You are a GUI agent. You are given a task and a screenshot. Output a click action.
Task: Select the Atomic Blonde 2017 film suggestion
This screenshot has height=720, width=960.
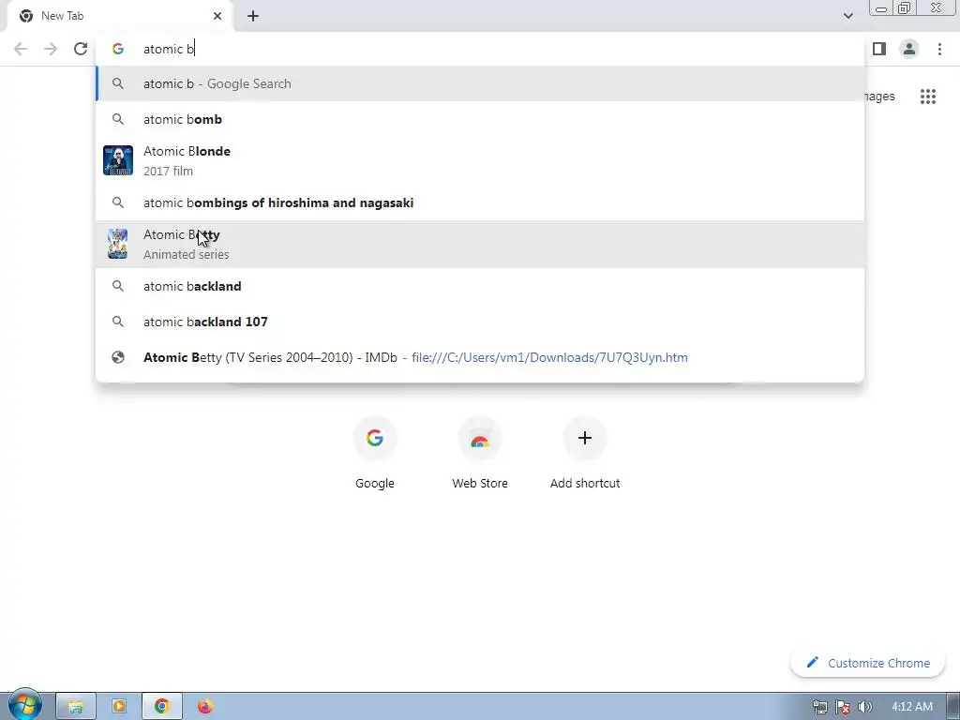click(480, 160)
